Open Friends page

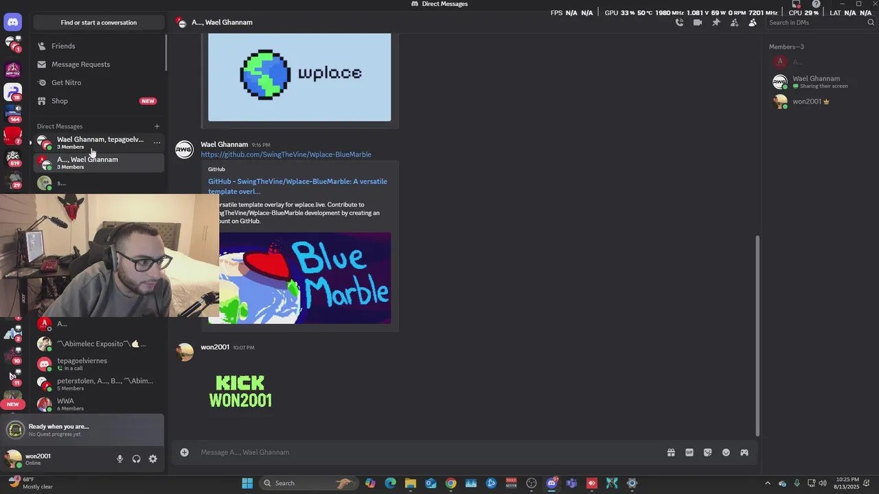coord(98,46)
